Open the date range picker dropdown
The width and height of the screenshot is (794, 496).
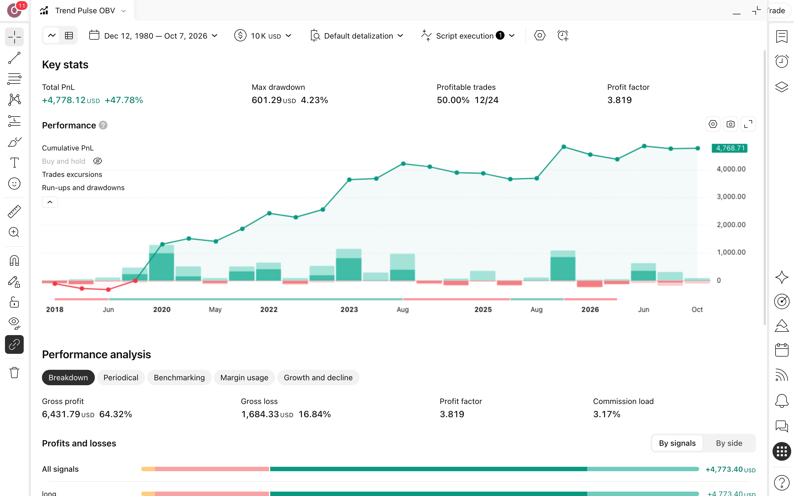pos(154,36)
